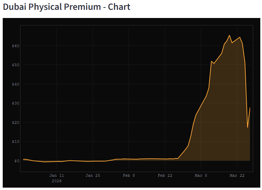Click the sharp dip low point near $17

247,128
